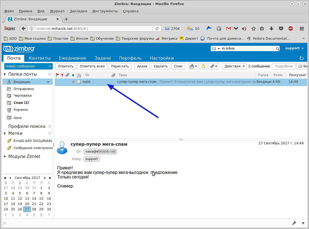Open the Спам (2) folder
309x229 pixels.
(x=21, y=103)
